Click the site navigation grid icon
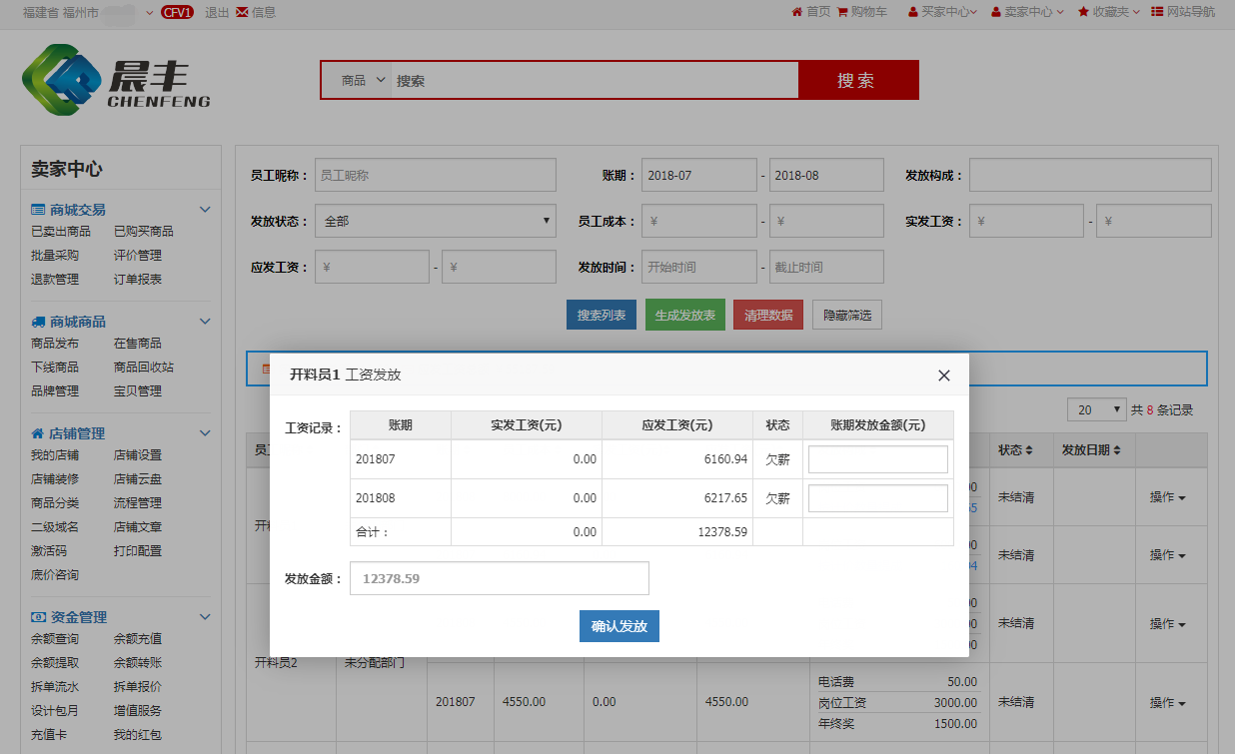 1157,12
